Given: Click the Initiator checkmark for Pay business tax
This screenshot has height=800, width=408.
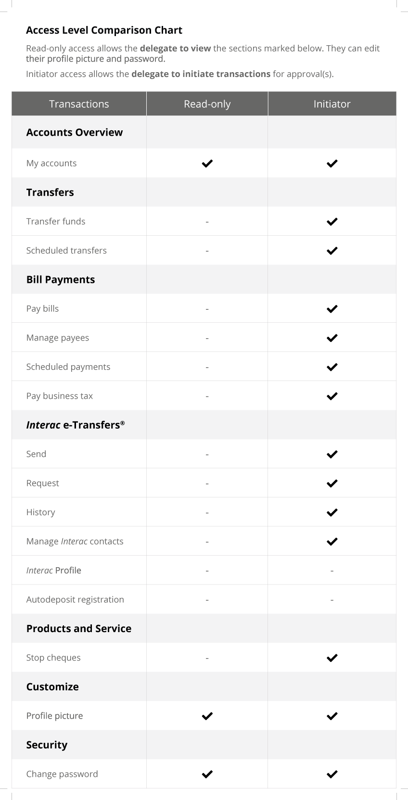Looking at the screenshot, I should 332,396.
